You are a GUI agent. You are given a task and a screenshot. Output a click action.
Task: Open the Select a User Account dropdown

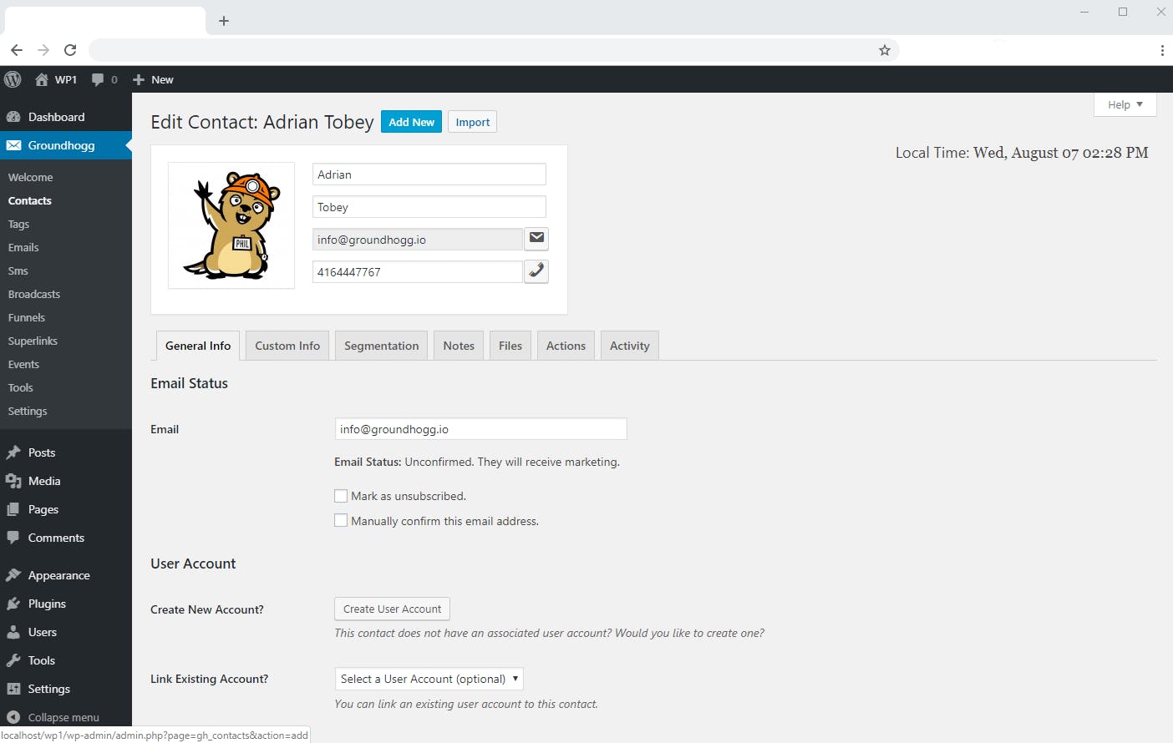pos(429,679)
